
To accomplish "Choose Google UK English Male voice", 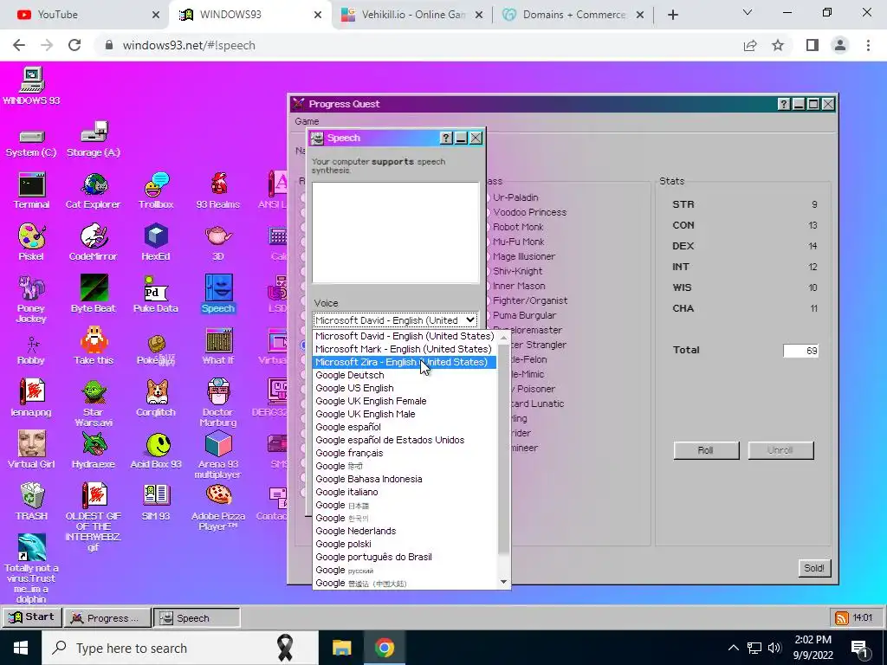I will click(x=405, y=414).
